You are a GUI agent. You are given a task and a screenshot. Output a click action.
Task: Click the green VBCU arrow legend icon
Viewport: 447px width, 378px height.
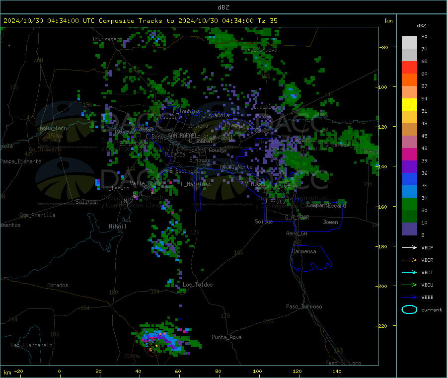(x=409, y=285)
